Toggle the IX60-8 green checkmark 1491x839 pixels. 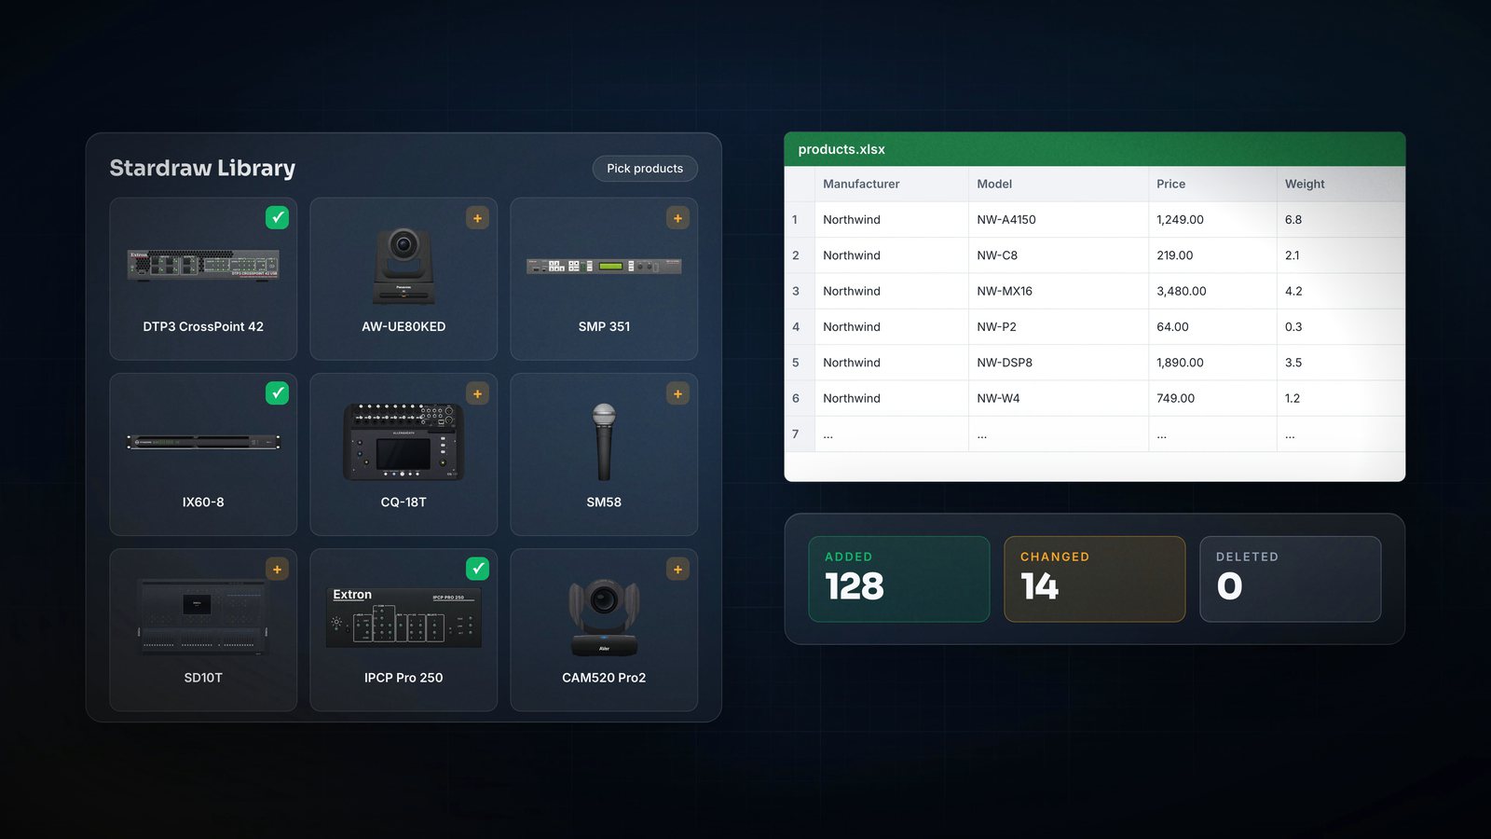click(277, 393)
